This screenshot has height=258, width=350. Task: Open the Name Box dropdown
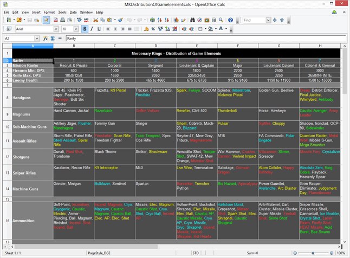click(x=37, y=38)
